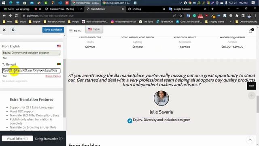Reload the page
The width and height of the screenshot is (259, 146).
coord(16,15)
